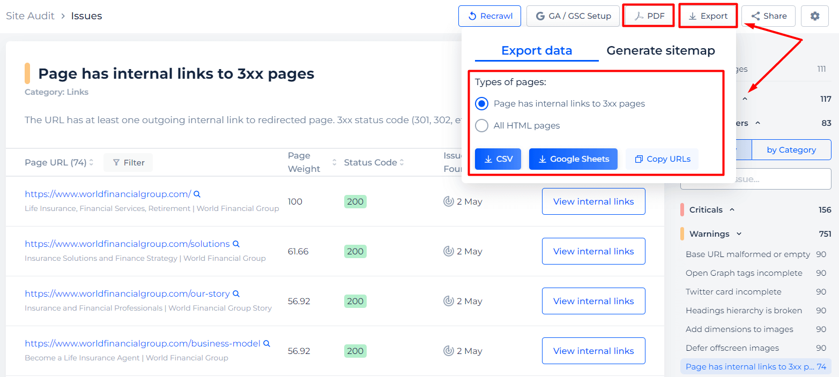View internal links for /solutions row
The image size is (839, 377).
click(x=593, y=251)
